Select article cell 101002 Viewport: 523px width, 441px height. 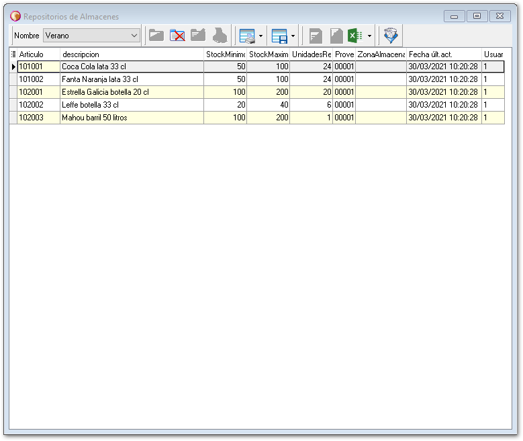coord(38,79)
